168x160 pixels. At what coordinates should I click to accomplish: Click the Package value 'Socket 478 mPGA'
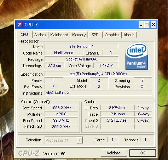coord(81,59)
